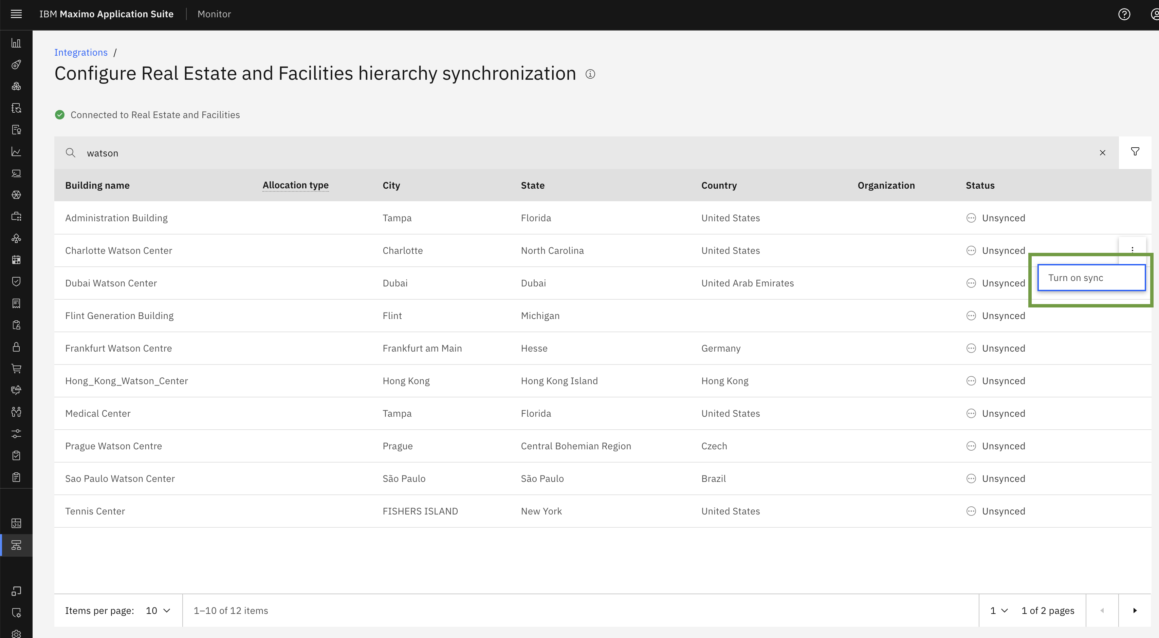The width and height of the screenshot is (1159, 638).
Task: Open the small square layout sidebar icon
Action: coord(16,591)
